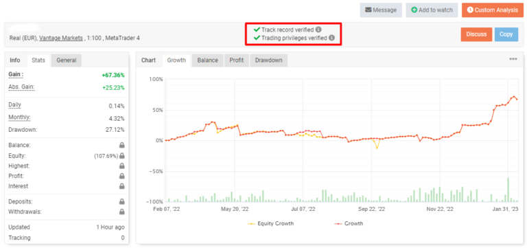Open the chart three-dots options menu
Viewport: 527px width, 248px height.
(x=513, y=59)
